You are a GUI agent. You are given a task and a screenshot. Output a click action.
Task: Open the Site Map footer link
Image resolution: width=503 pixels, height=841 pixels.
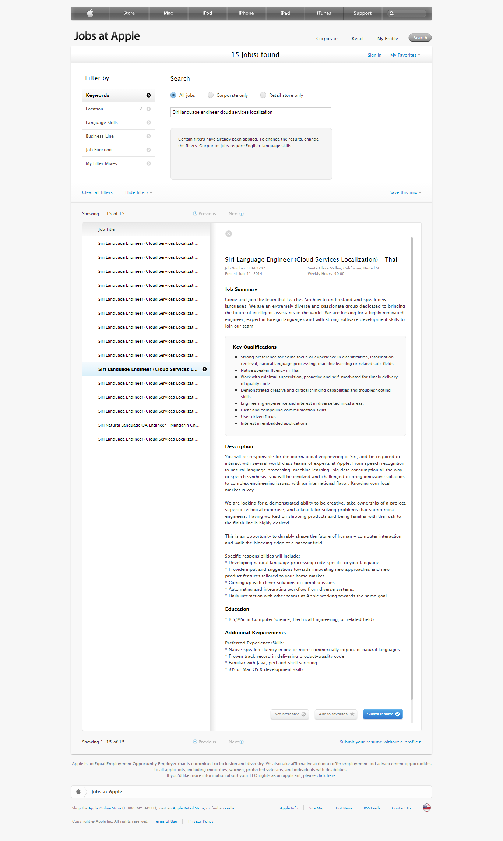pos(317,808)
